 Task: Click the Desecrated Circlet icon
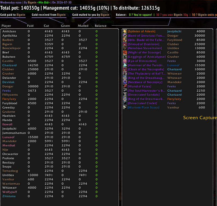125,103
